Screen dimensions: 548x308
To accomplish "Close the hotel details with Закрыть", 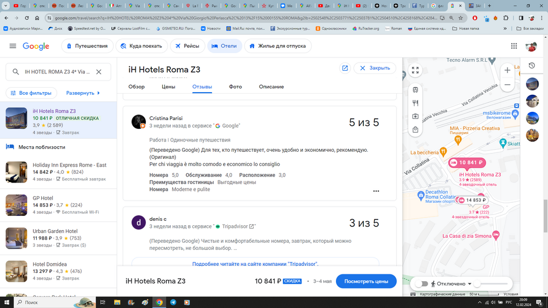I will pos(375,68).
